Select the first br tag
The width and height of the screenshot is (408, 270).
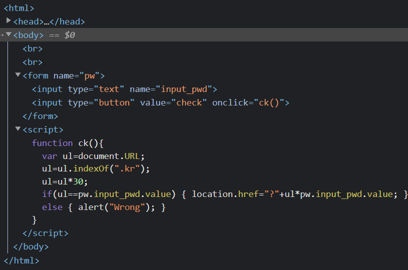pyautogui.click(x=33, y=49)
